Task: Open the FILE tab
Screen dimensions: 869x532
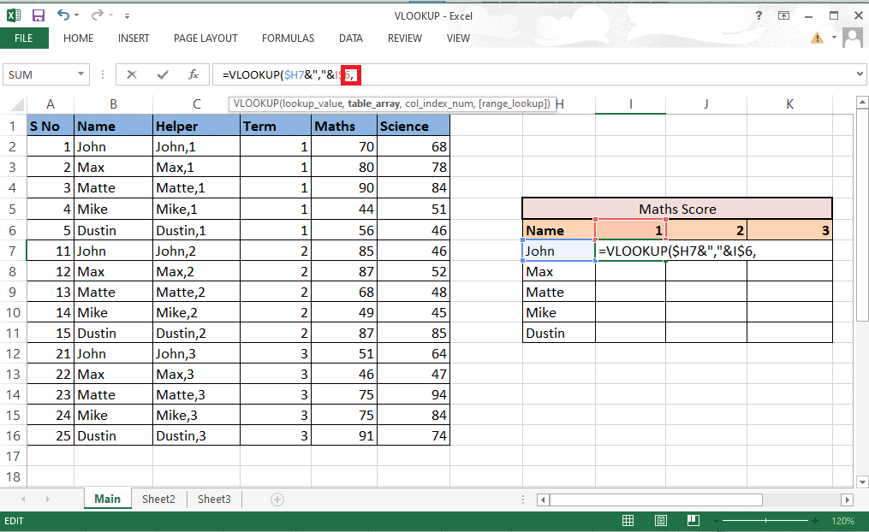Action: click(x=24, y=38)
